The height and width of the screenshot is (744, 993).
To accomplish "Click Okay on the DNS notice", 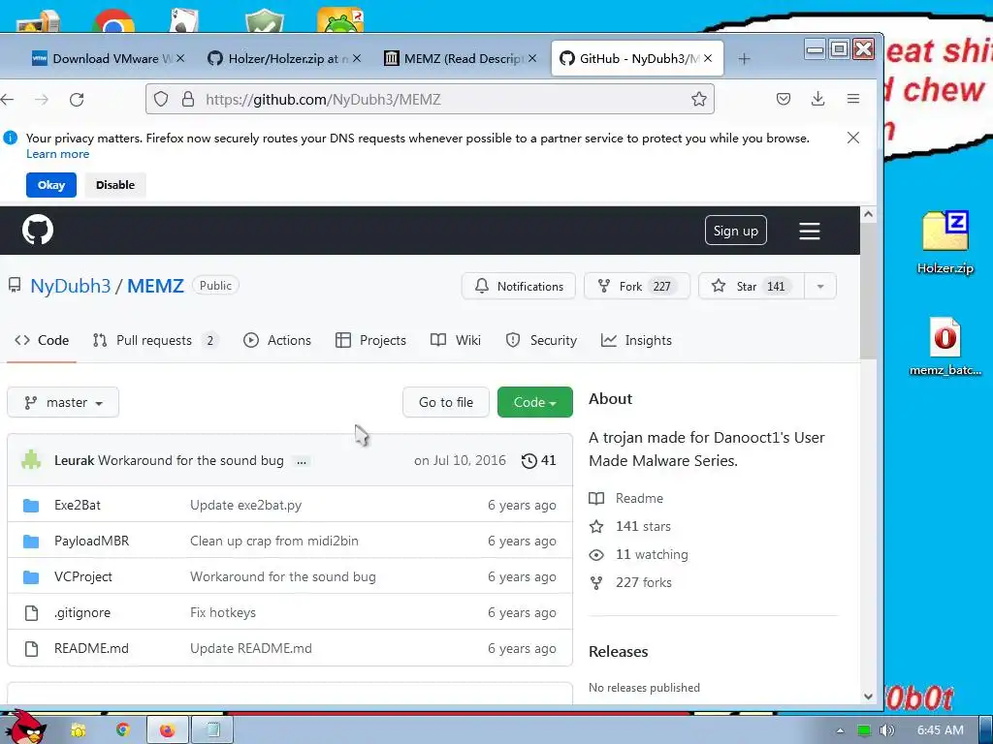I will [x=51, y=185].
